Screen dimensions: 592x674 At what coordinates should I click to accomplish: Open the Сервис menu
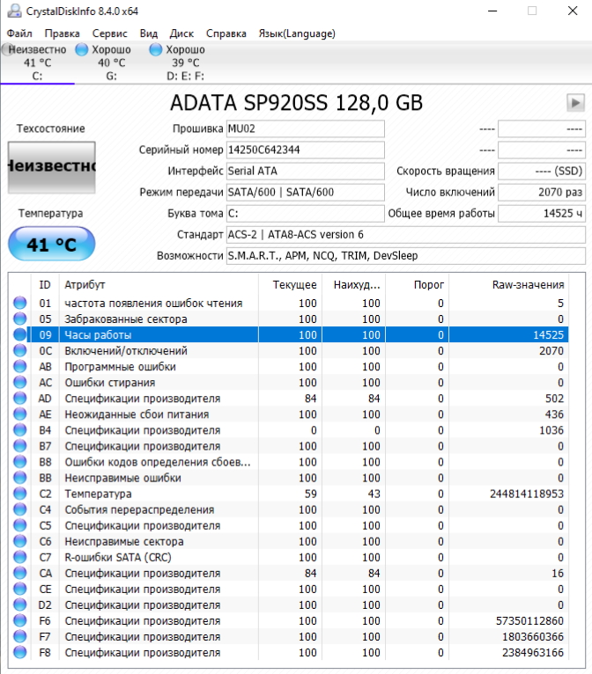110,33
